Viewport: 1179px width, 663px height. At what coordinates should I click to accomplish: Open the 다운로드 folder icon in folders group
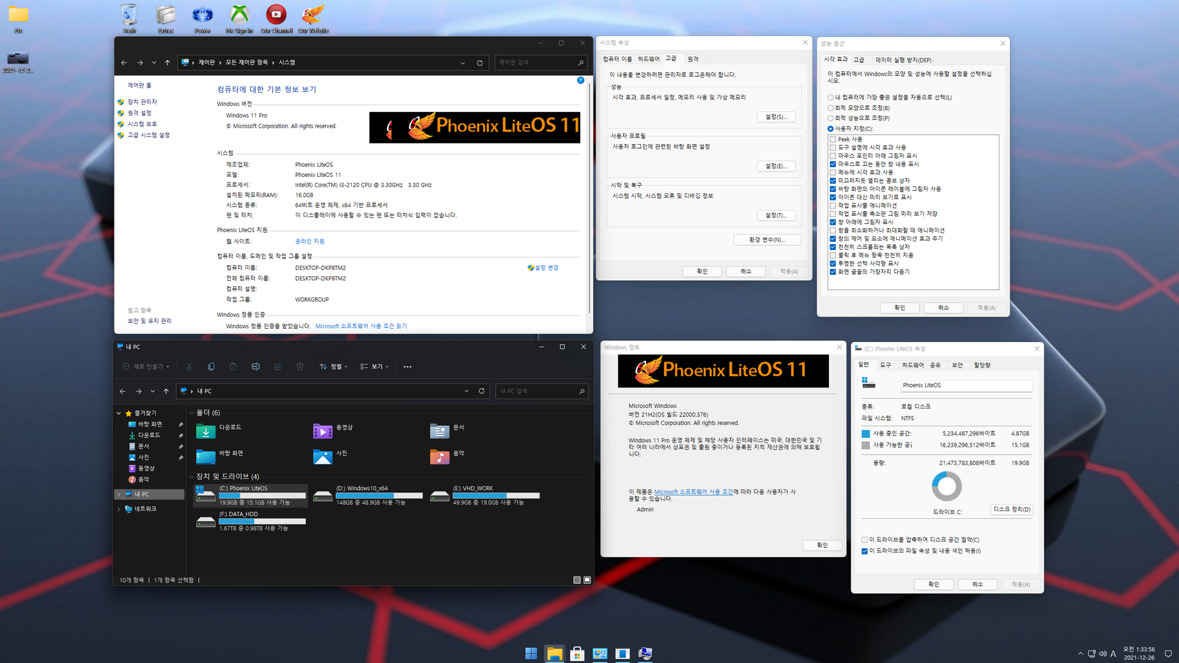(205, 431)
